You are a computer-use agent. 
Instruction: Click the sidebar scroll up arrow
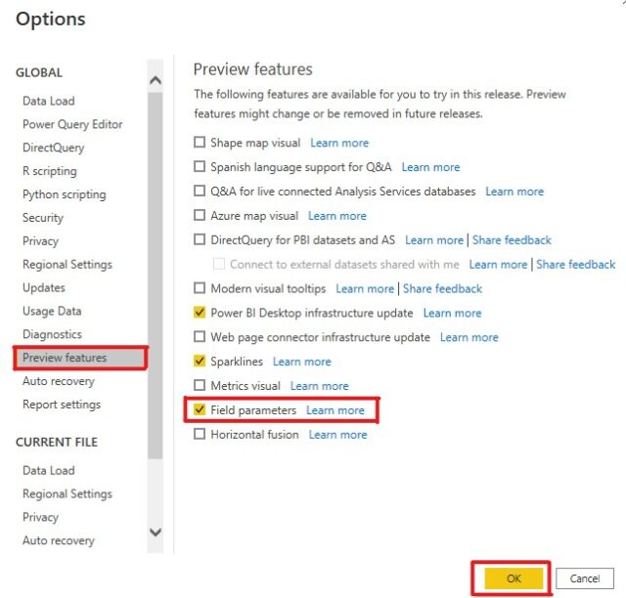coord(156,80)
